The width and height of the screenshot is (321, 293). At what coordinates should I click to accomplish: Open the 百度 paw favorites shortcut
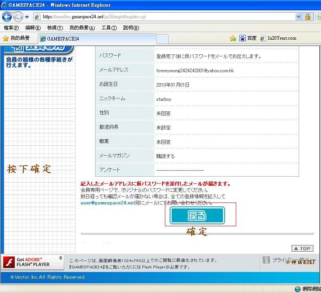tap(248, 38)
